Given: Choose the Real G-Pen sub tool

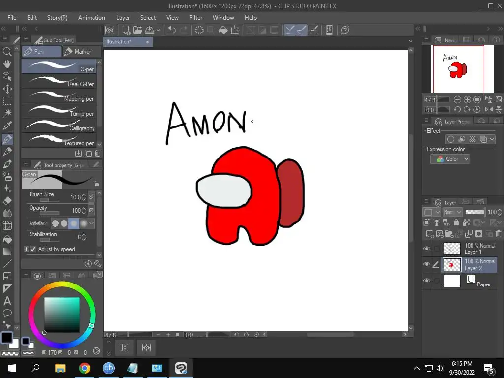Looking at the screenshot, I should [x=59, y=81].
